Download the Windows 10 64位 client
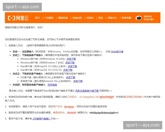The width and height of the screenshot is (165, 132). (71, 59)
